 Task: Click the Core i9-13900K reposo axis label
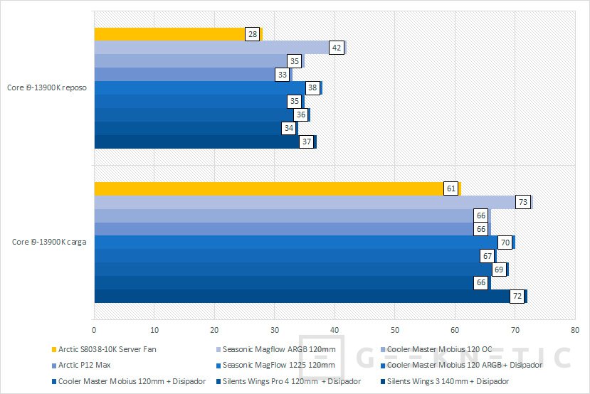[x=48, y=87]
